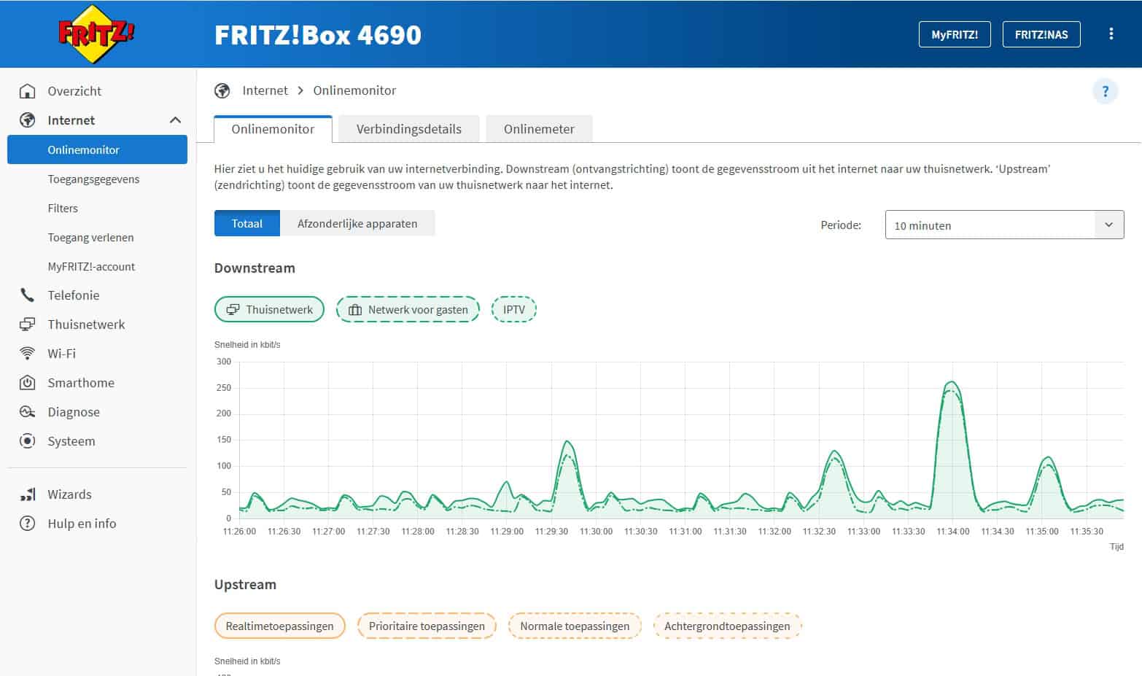Switch to the Verbindingsdetails tab
Screen dimensions: 1142x676
tap(408, 129)
